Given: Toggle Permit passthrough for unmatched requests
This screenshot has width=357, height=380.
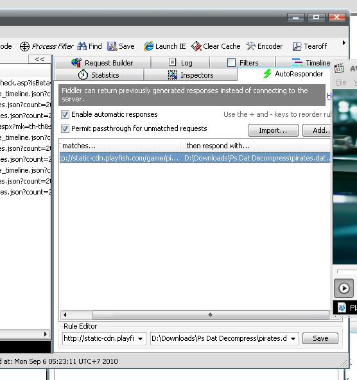Looking at the screenshot, I should pyautogui.click(x=65, y=128).
